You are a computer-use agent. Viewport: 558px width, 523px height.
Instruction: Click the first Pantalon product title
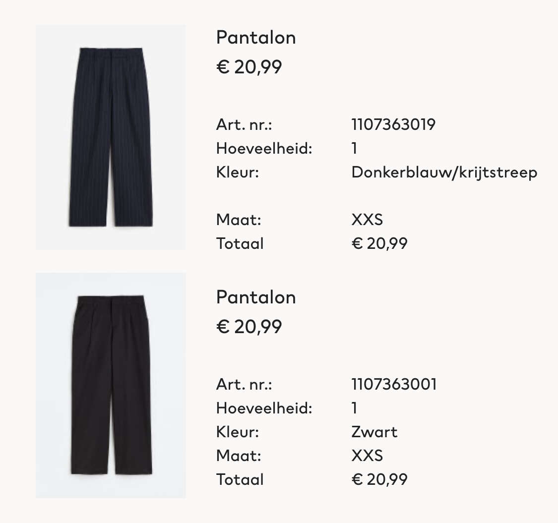click(x=256, y=38)
